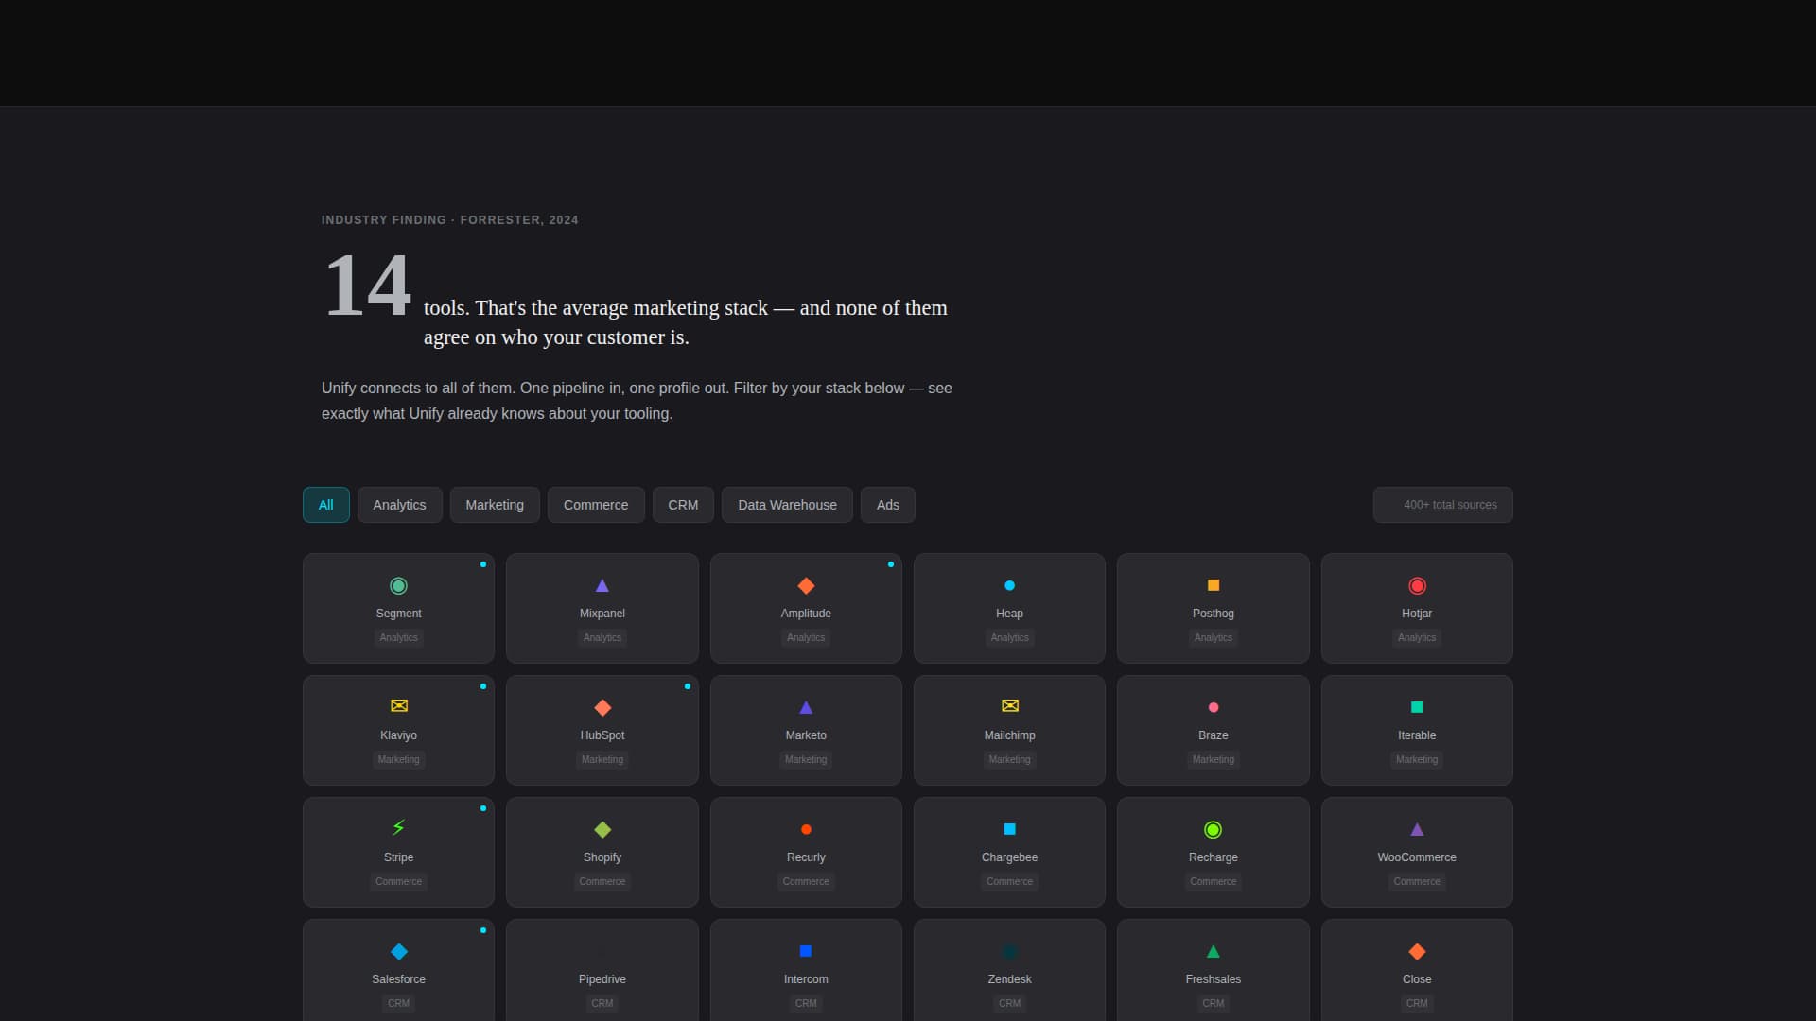Click the large 14 statistic number
The height and width of the screenshot is (1021, 1816).
(x=368, y=286)
